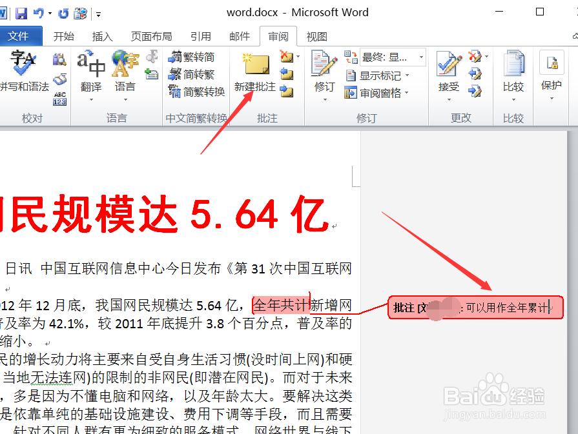Open the research pane icon in 校对 group
This screenshot has width=578, height=434.
coord(59,59)
